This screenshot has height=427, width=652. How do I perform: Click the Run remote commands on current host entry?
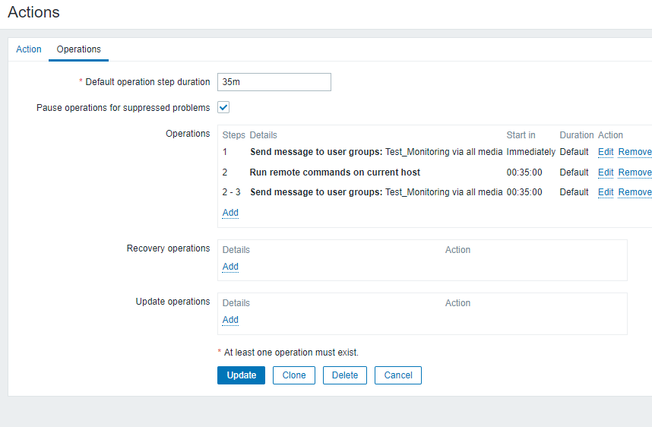(335, 172)
